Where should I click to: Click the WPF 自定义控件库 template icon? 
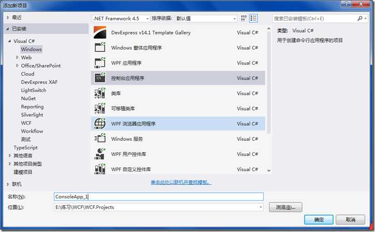tap(100, 169)
